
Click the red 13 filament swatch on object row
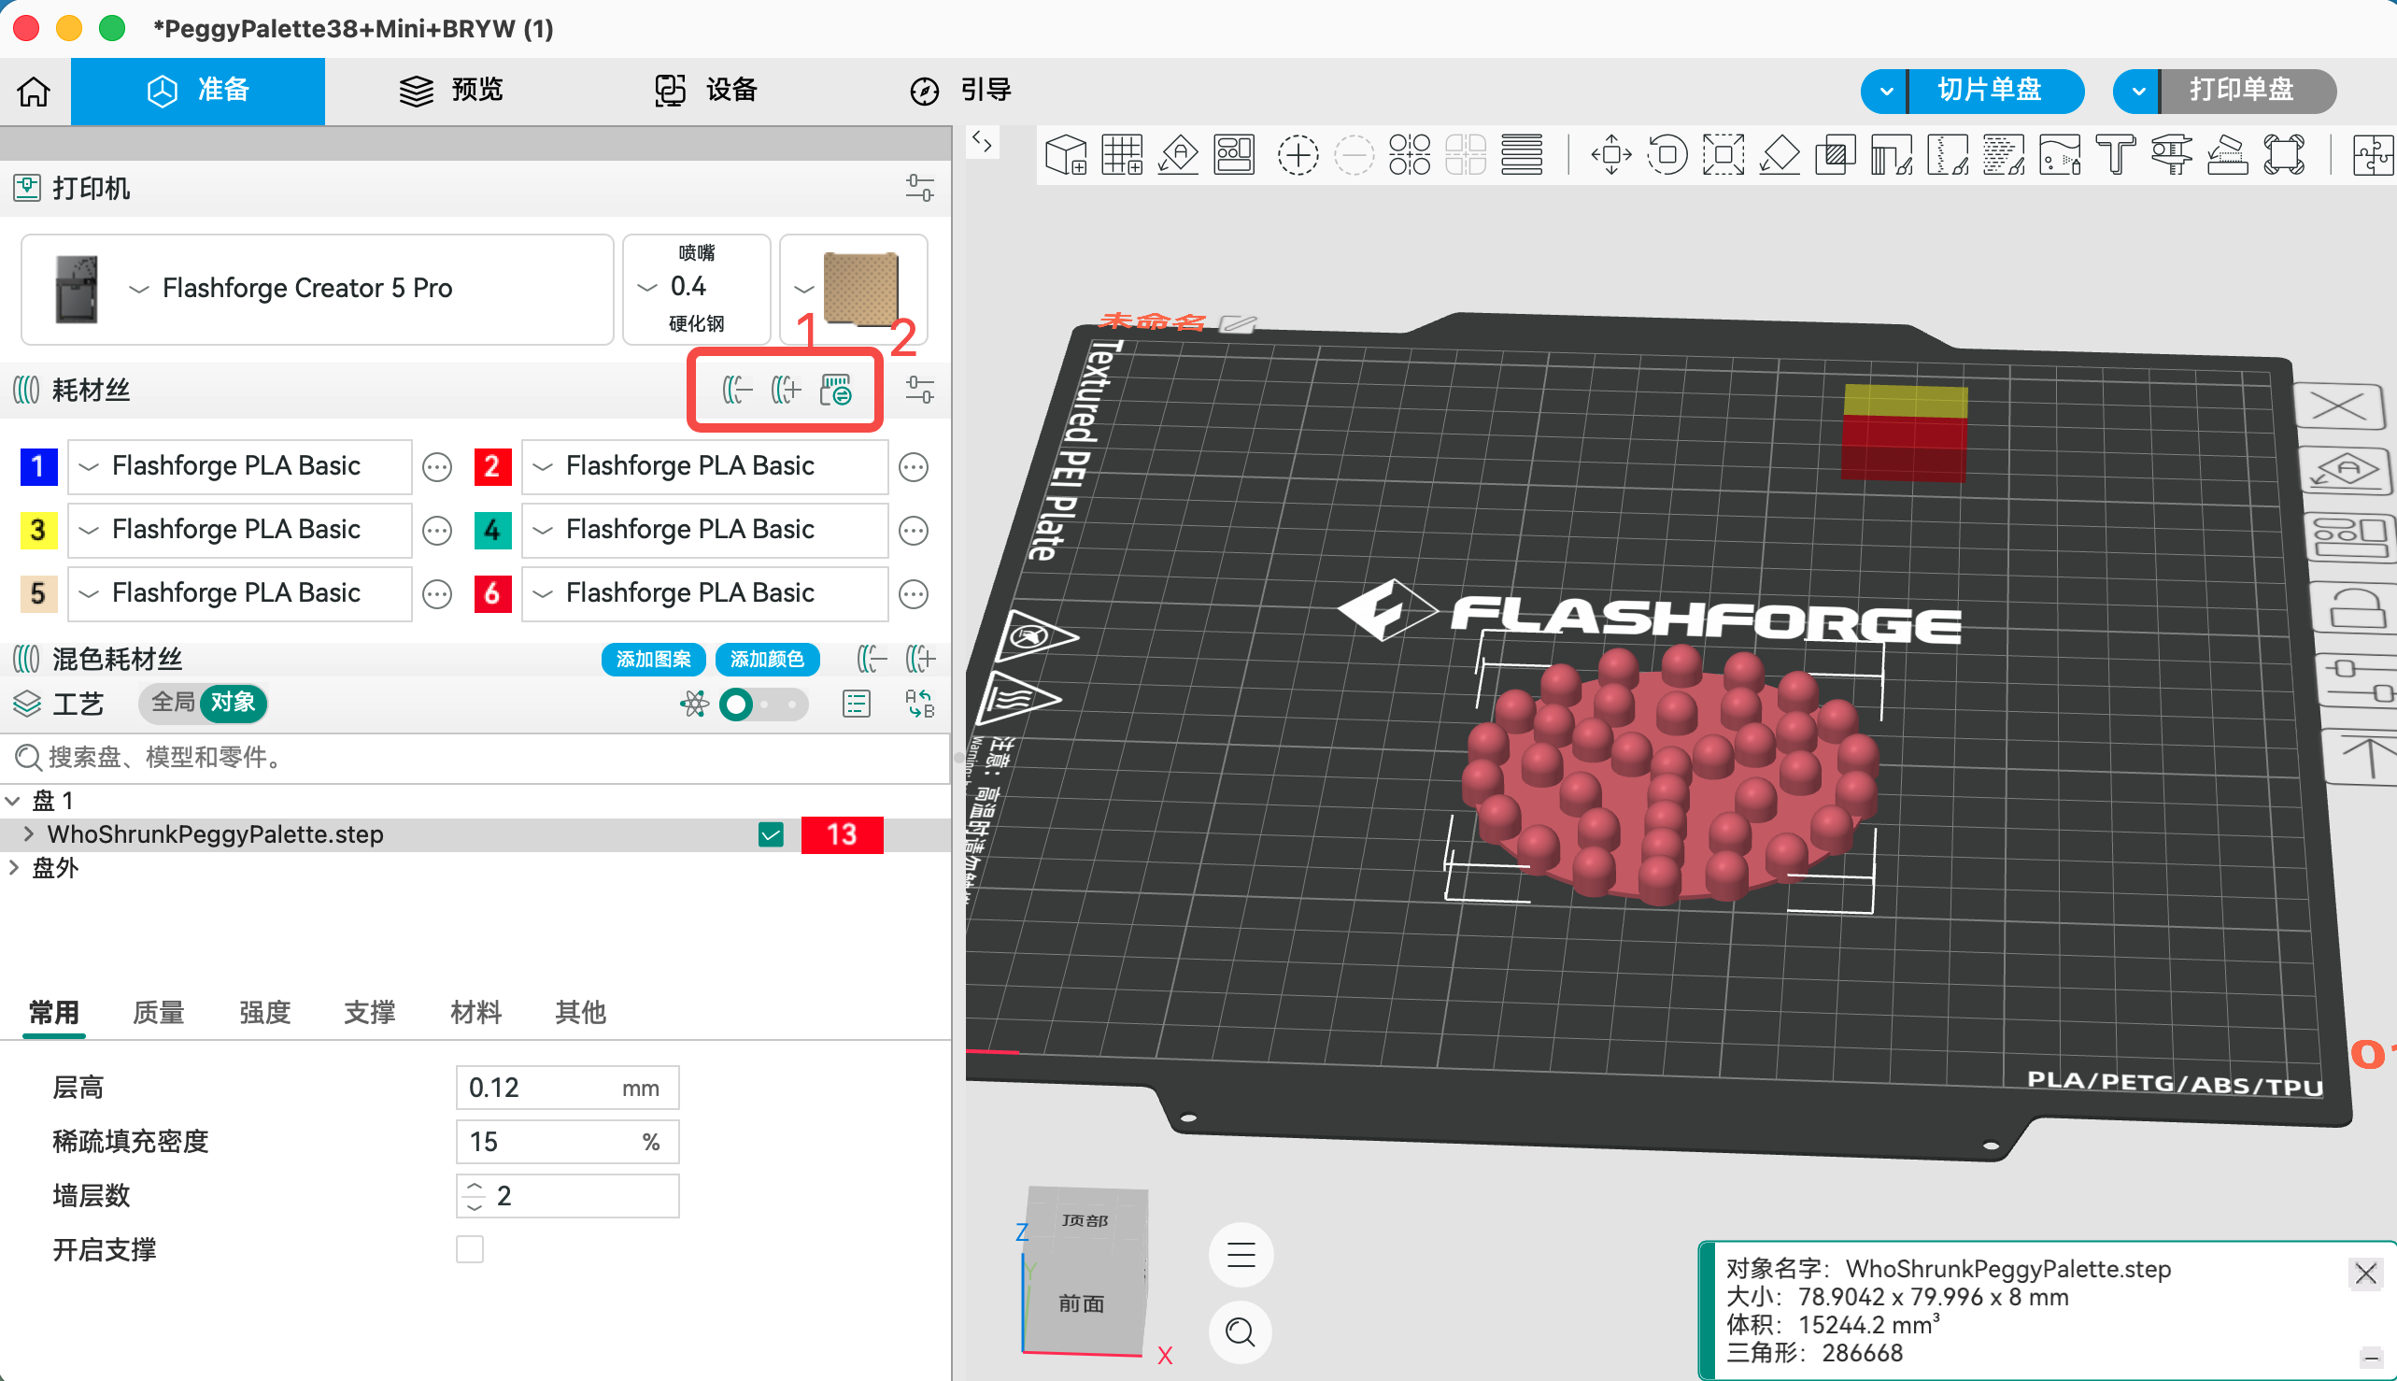842,834
